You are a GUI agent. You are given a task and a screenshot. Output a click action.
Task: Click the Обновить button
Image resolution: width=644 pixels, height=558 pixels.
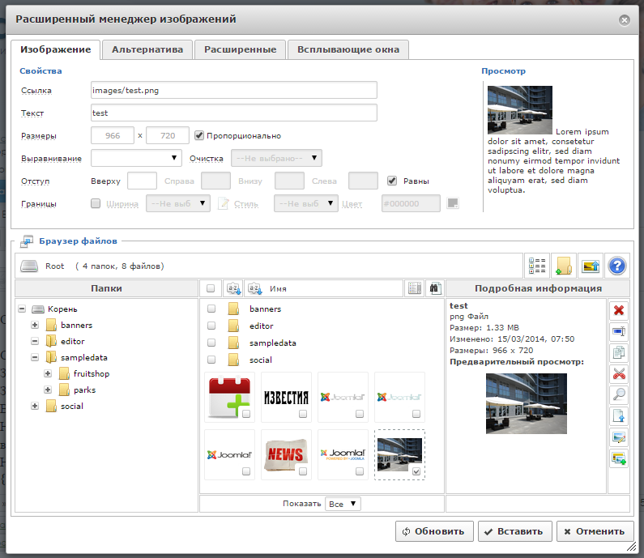tap(434, 531)
